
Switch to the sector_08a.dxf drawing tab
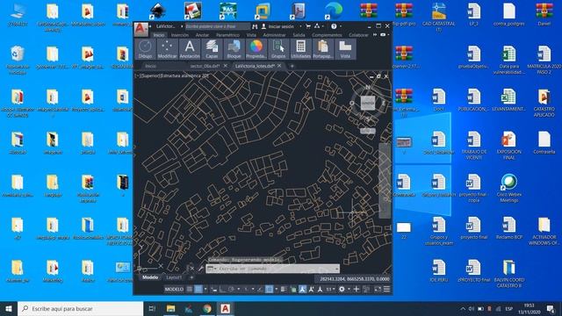pos(205,66)
